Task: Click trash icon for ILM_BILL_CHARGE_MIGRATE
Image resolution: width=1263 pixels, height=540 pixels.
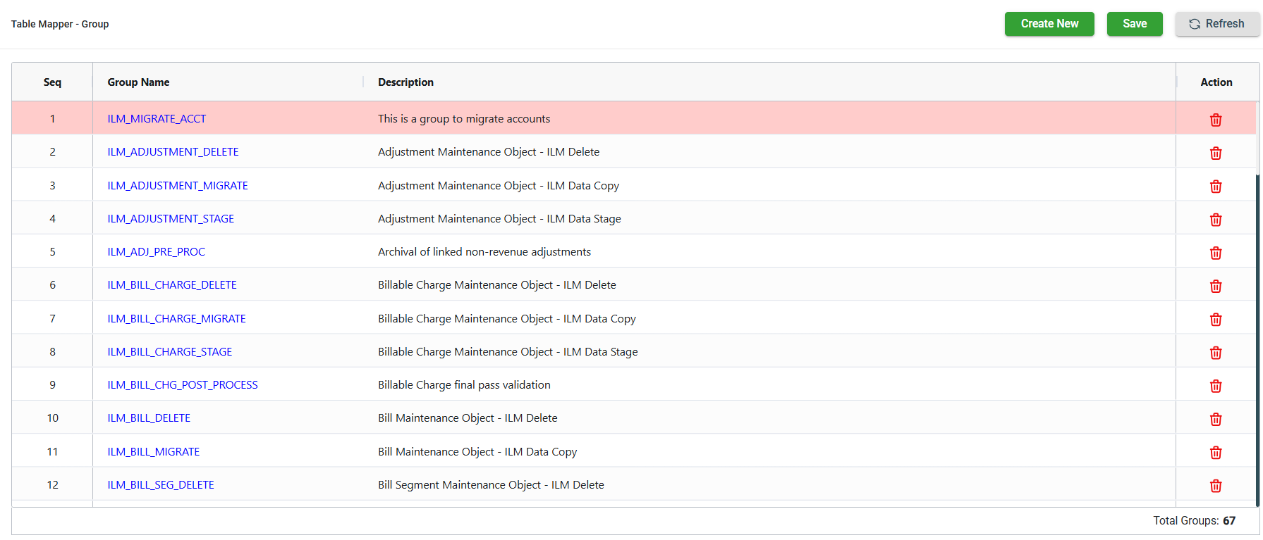Action: click(x=1215, y=320)
